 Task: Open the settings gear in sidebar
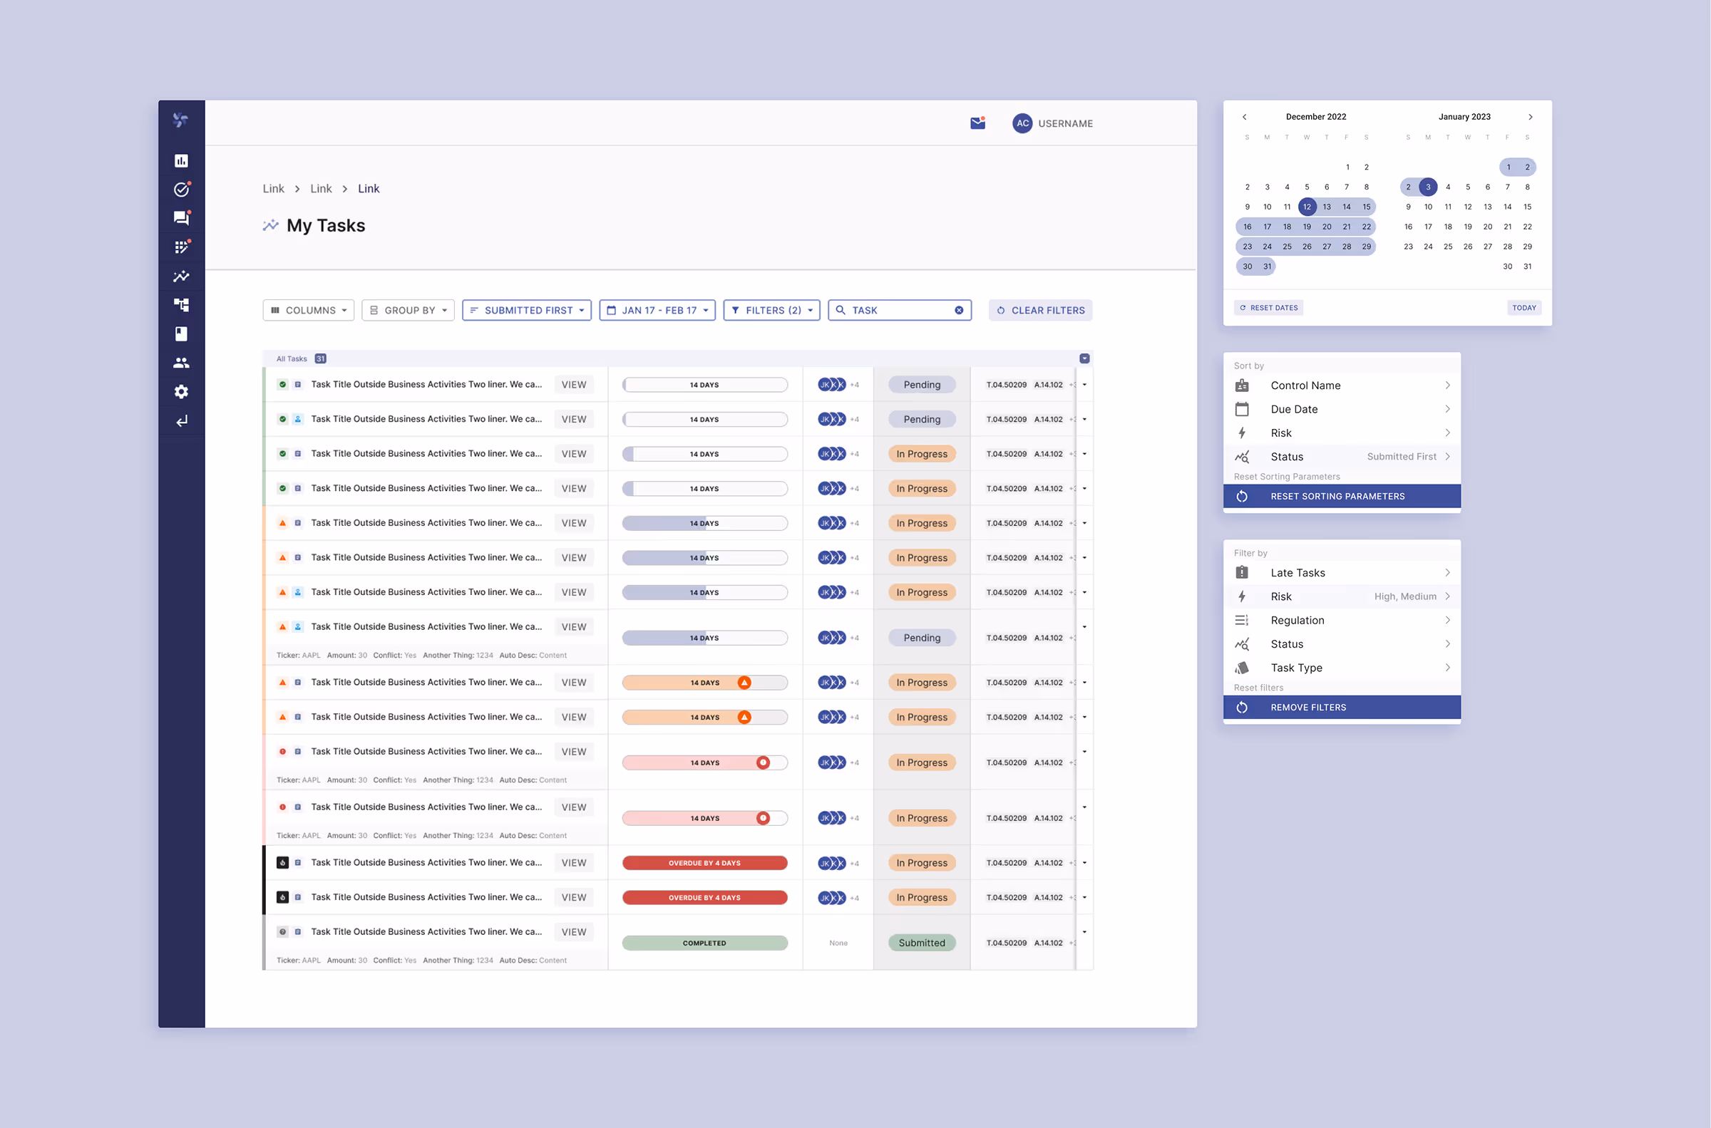[x=181, y=391]
